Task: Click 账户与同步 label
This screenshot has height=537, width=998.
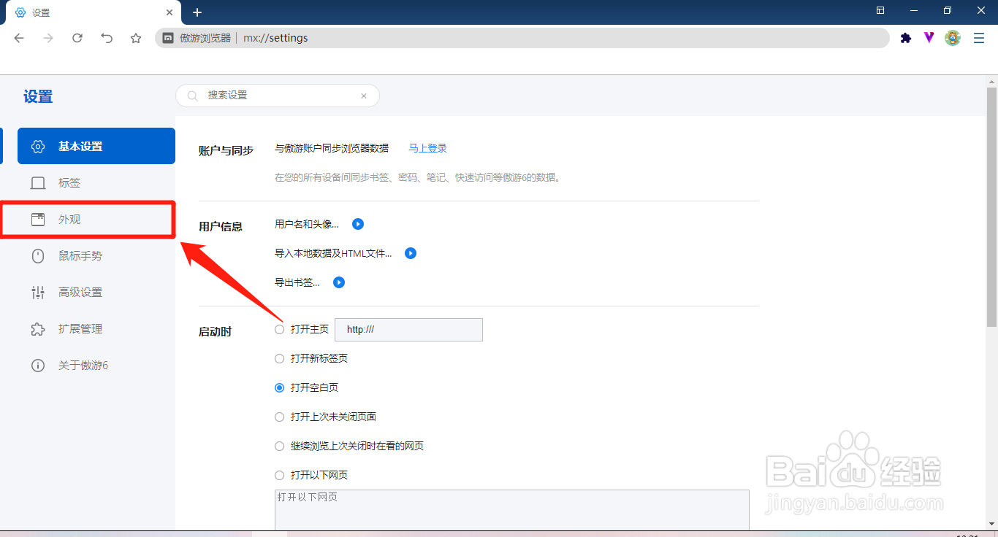Action: (x=226, y=150)
